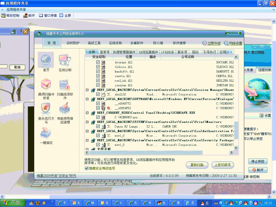Expand the application sharing toolbar chevron
Image resolution: width=276 pixels, height=207 pixels.
click(274, 10)
